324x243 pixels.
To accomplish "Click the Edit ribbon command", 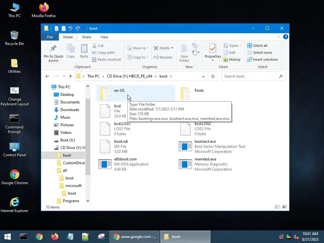I will pyautogui.click(x=230, y=53).
